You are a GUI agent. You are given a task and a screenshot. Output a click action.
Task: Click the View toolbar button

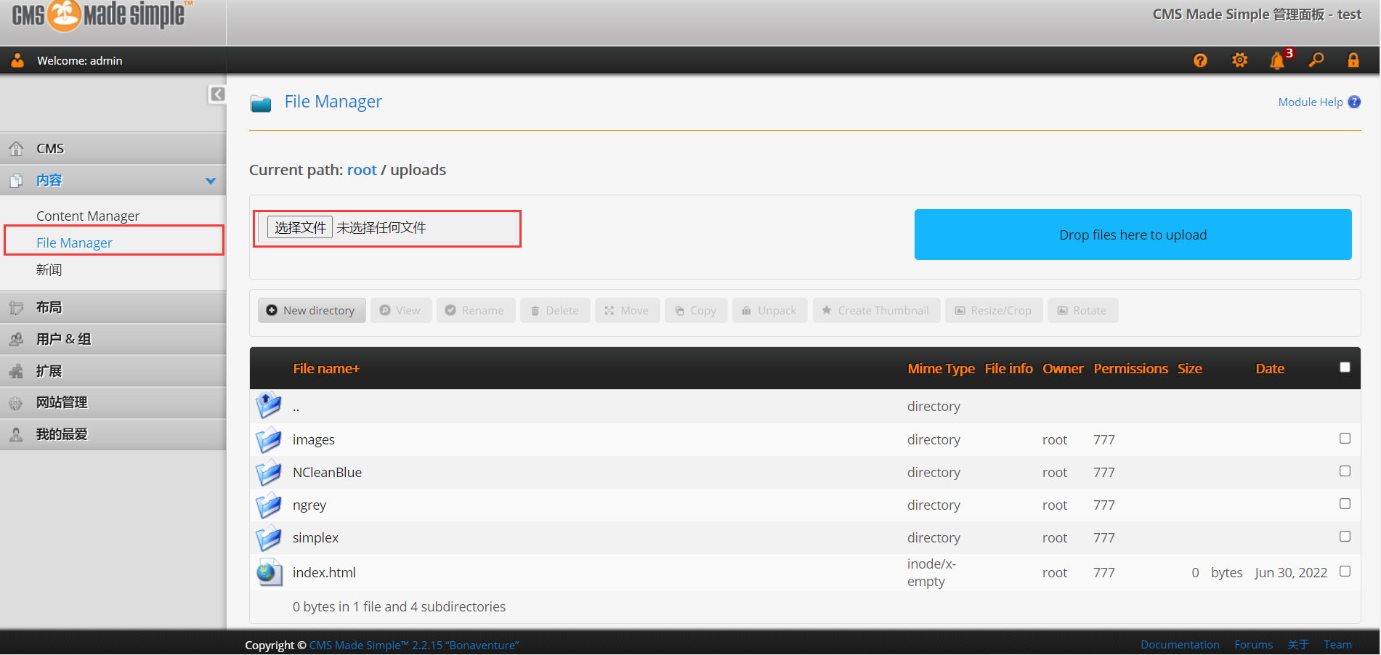(x=401, y=310)
